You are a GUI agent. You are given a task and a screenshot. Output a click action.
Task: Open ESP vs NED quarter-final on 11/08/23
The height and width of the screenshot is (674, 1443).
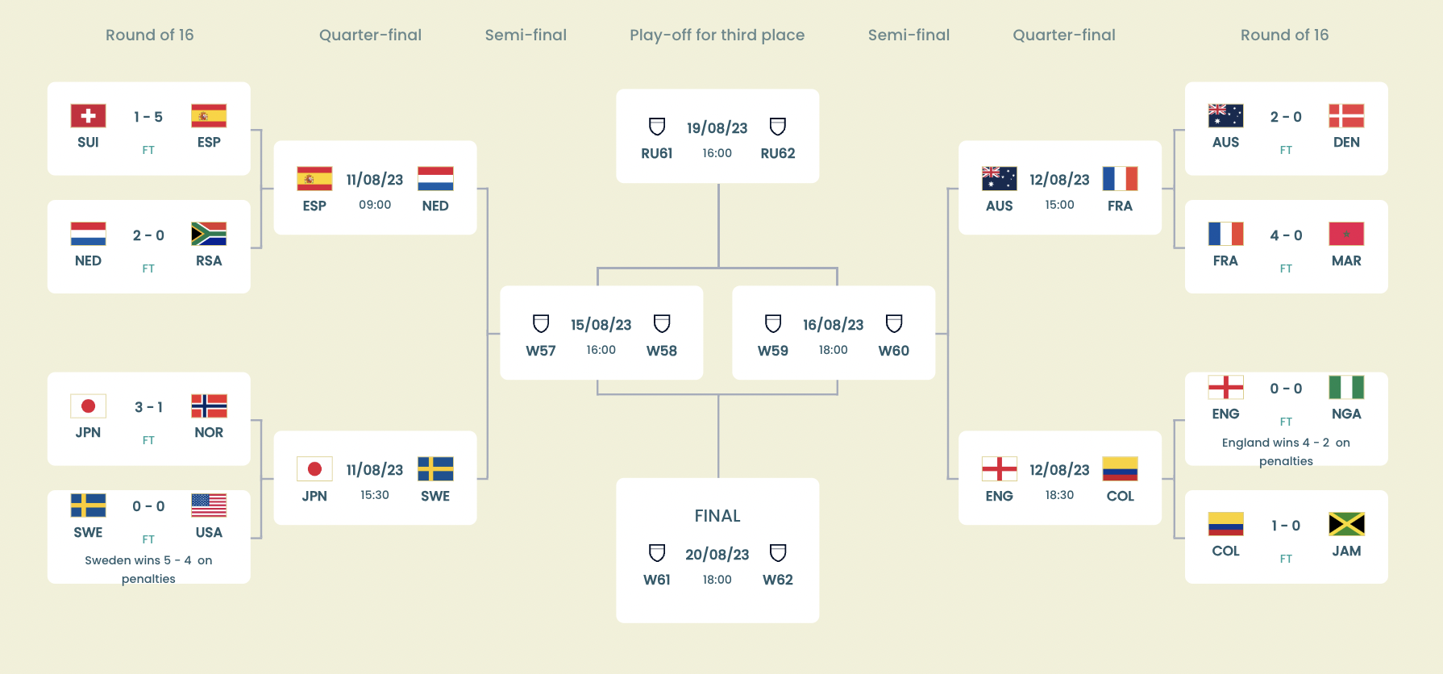(x=375, y=188)
